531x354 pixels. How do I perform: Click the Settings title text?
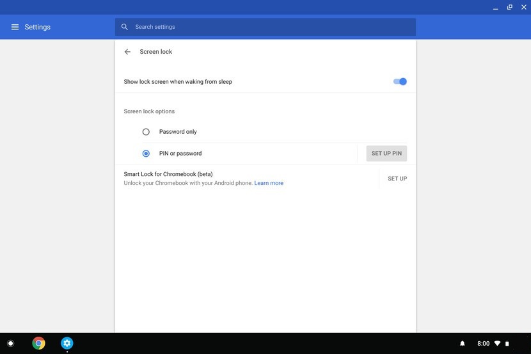point(38,27)
